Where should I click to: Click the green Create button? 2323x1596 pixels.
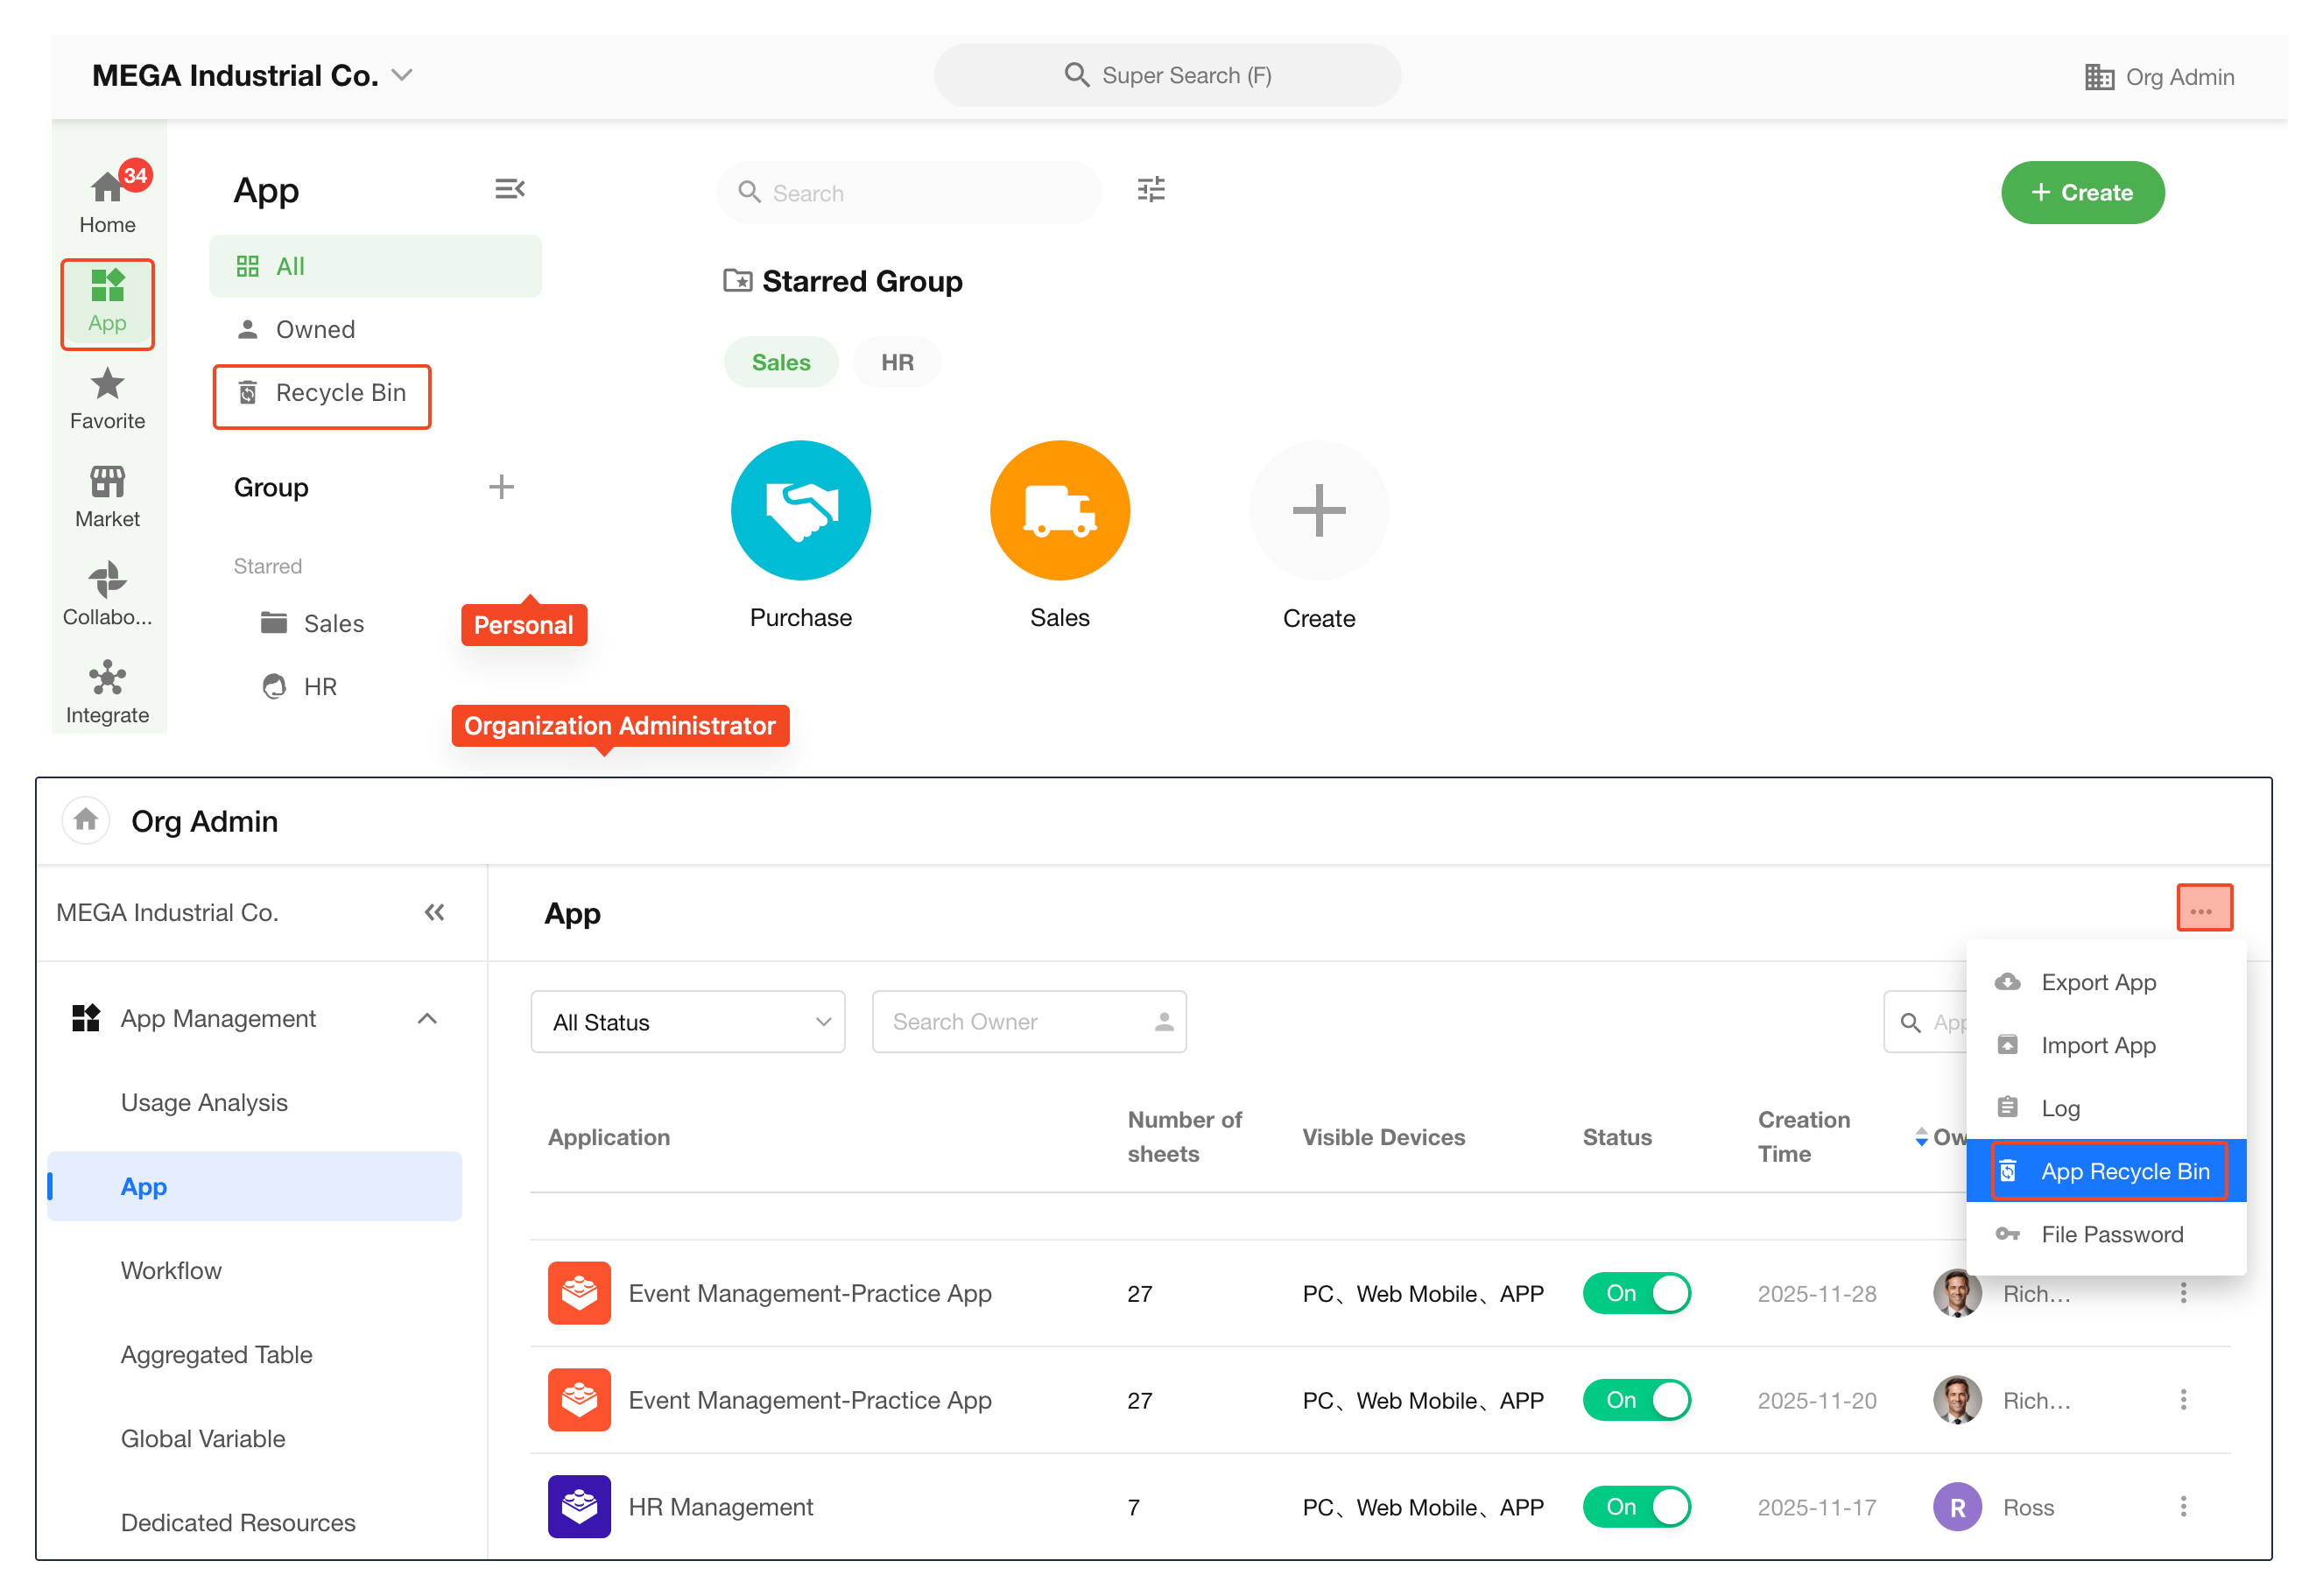[x=2082, y=192]
